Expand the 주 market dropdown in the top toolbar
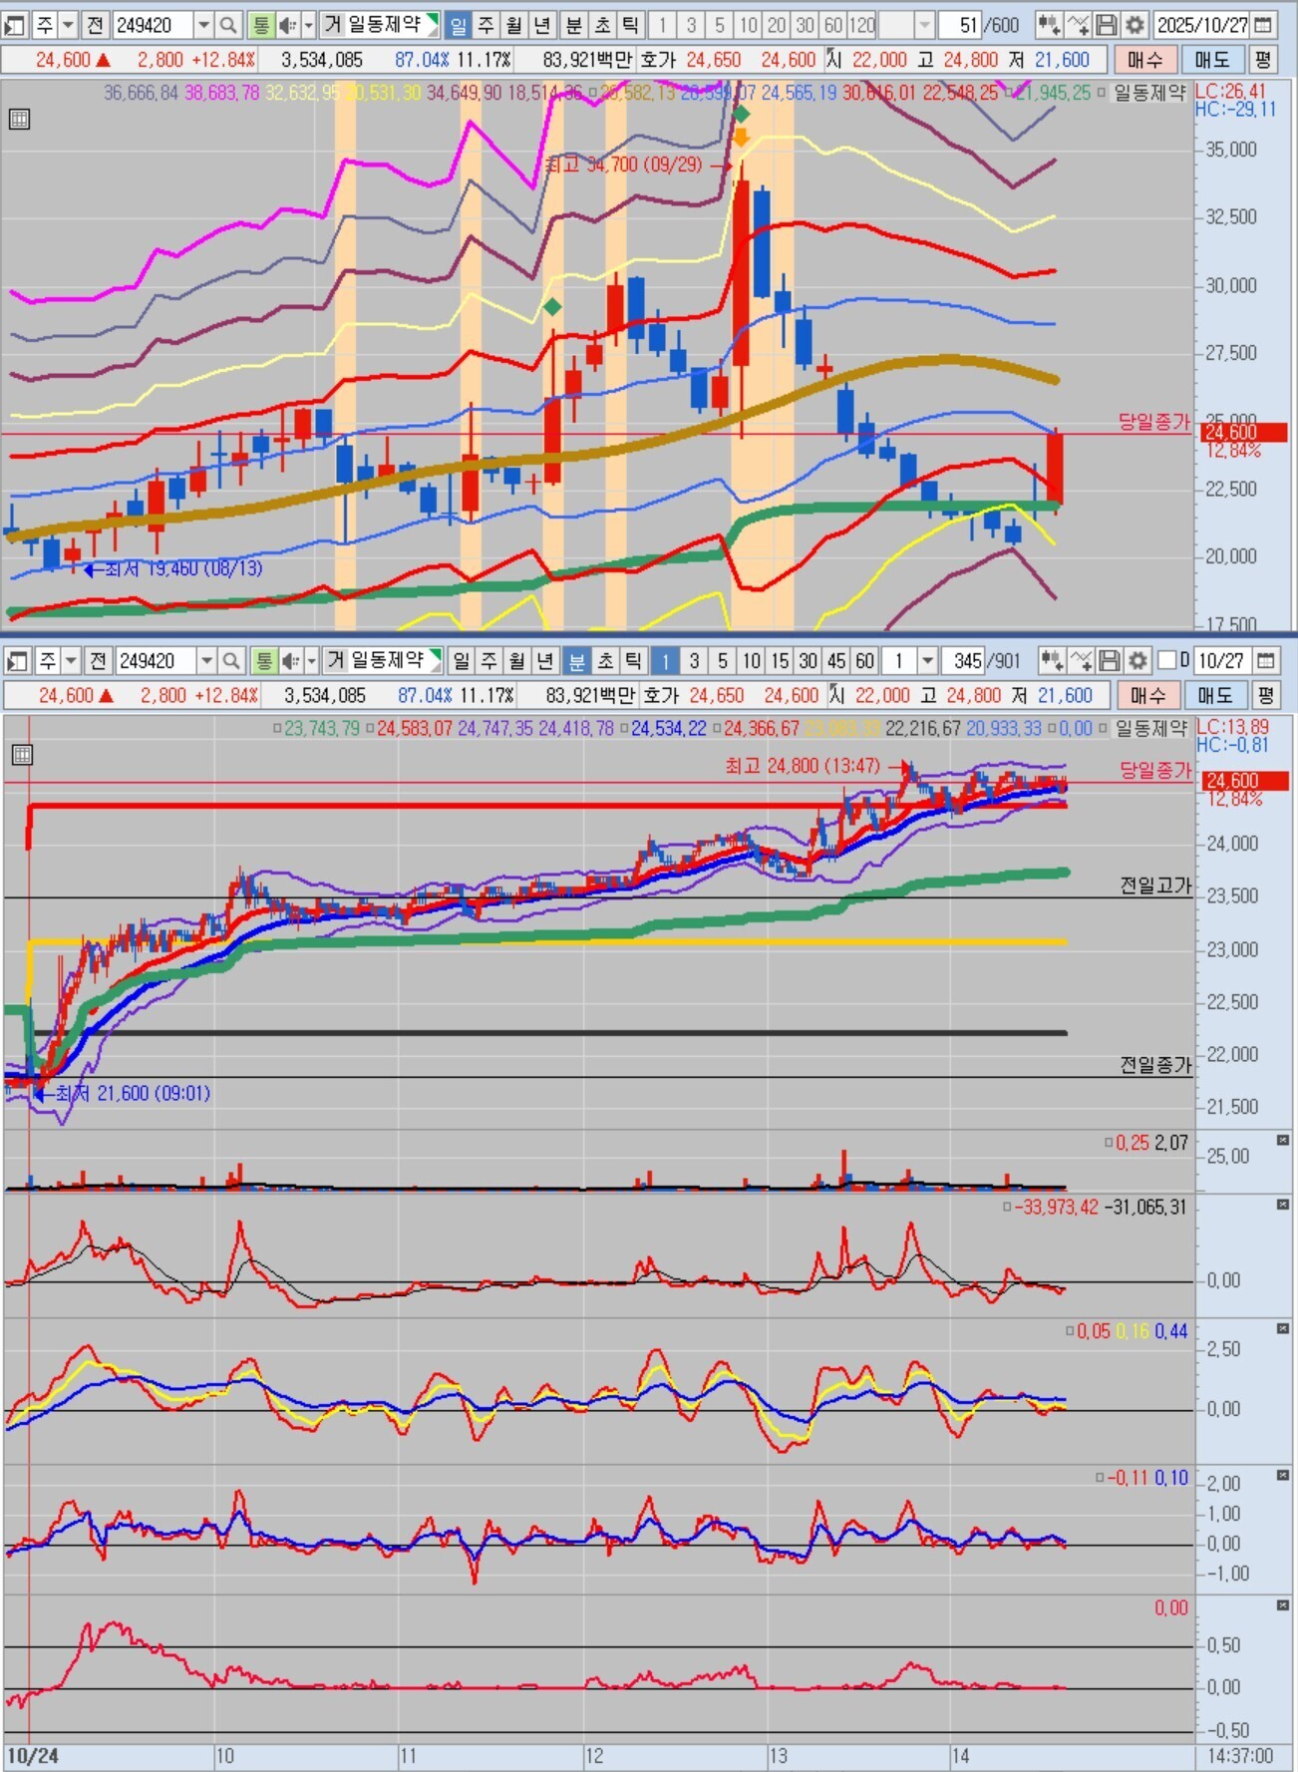1298x1772 pixels. coord(68,25)
